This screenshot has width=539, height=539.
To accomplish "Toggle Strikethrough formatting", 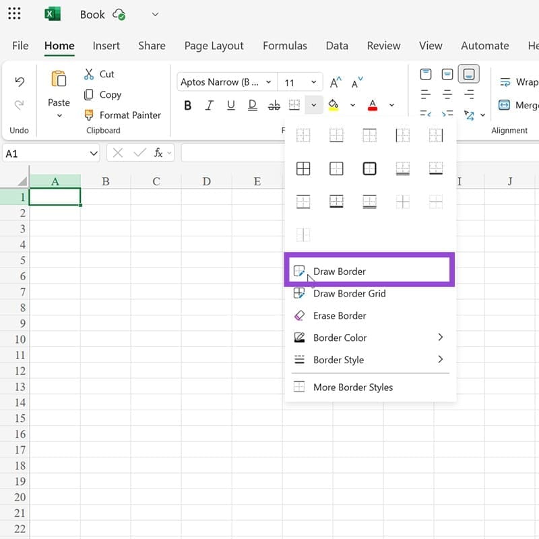I will [x=274, y=105].
